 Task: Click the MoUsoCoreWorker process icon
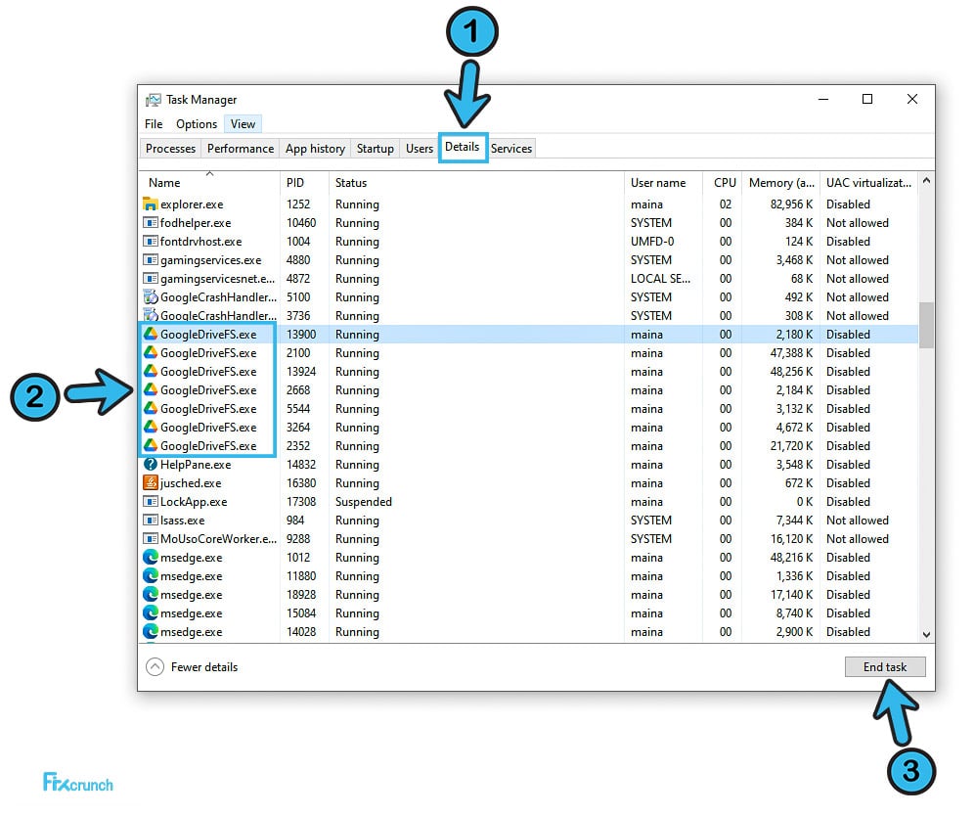[151, 538]
